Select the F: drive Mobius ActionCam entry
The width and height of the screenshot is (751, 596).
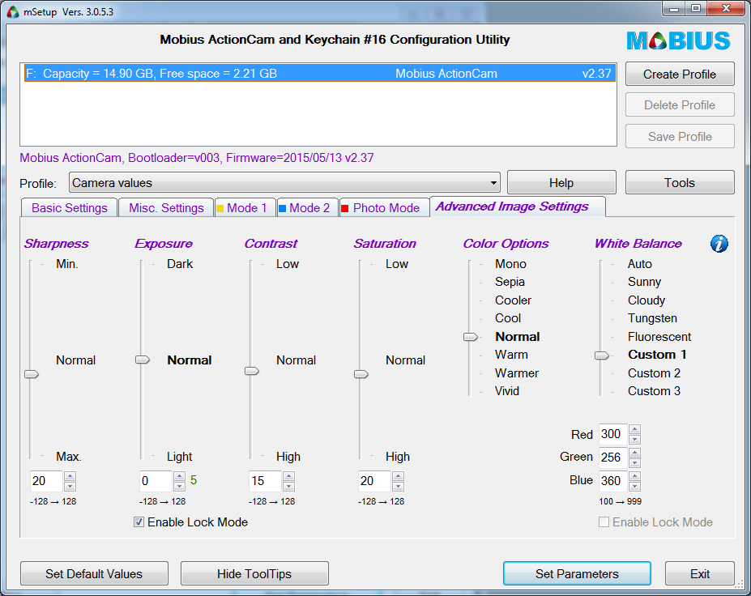[x=319, y=74]
